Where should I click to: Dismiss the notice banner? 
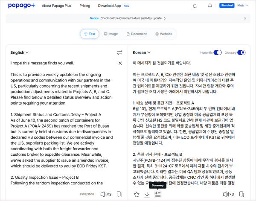pos(245,18)
